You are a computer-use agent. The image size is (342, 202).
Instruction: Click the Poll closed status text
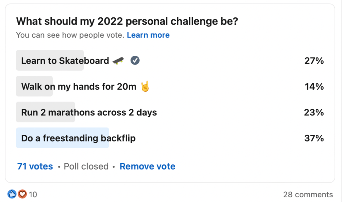tap(86, 166)
